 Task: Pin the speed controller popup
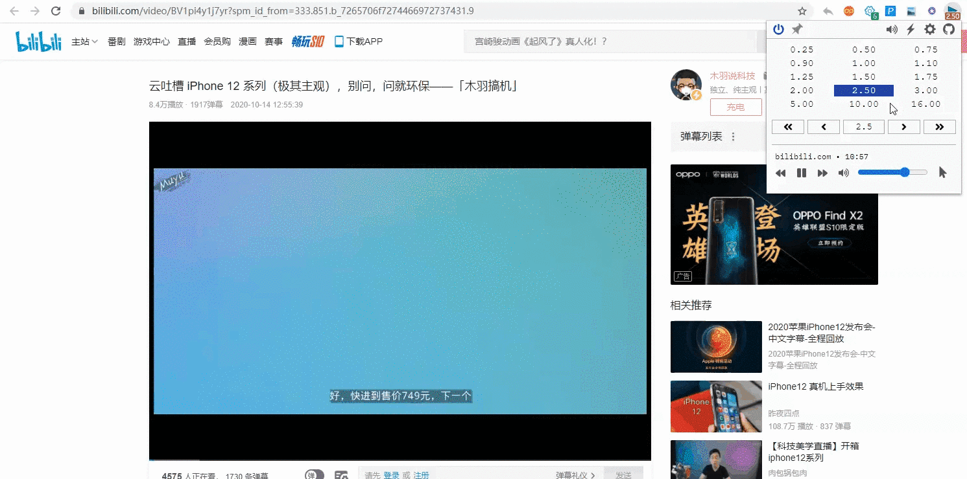tap(797, 29)
